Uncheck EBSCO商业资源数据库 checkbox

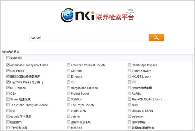(x=8, y=76)
